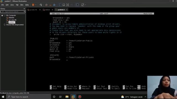The height and width of the screenshot is (99, 177).
Task: Click the Exit nano shortcut label
Action: tap(55, 89)
